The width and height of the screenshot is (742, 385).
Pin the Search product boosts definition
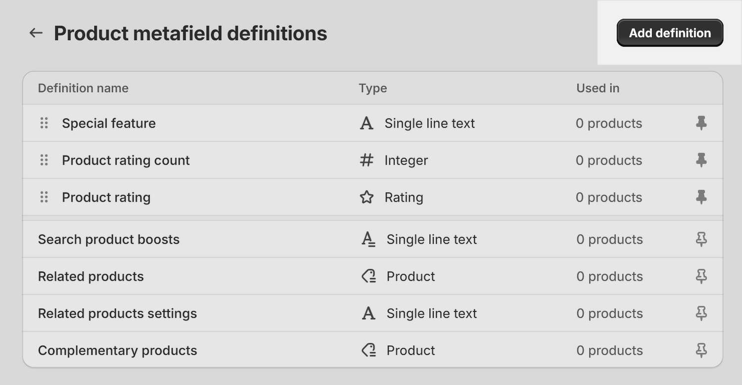pos(701,239)
